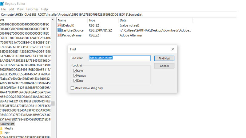Uncheck the Values checkbox

point(75,76)
